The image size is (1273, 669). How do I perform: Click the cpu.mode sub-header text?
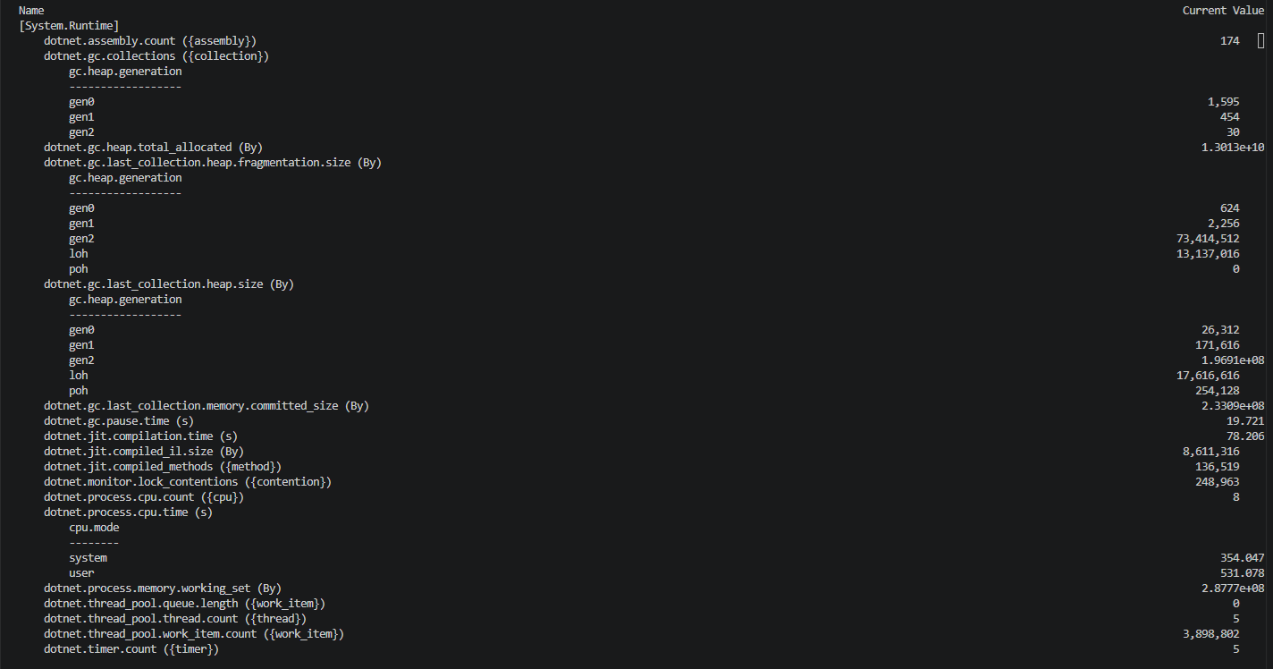coord(94,528)
